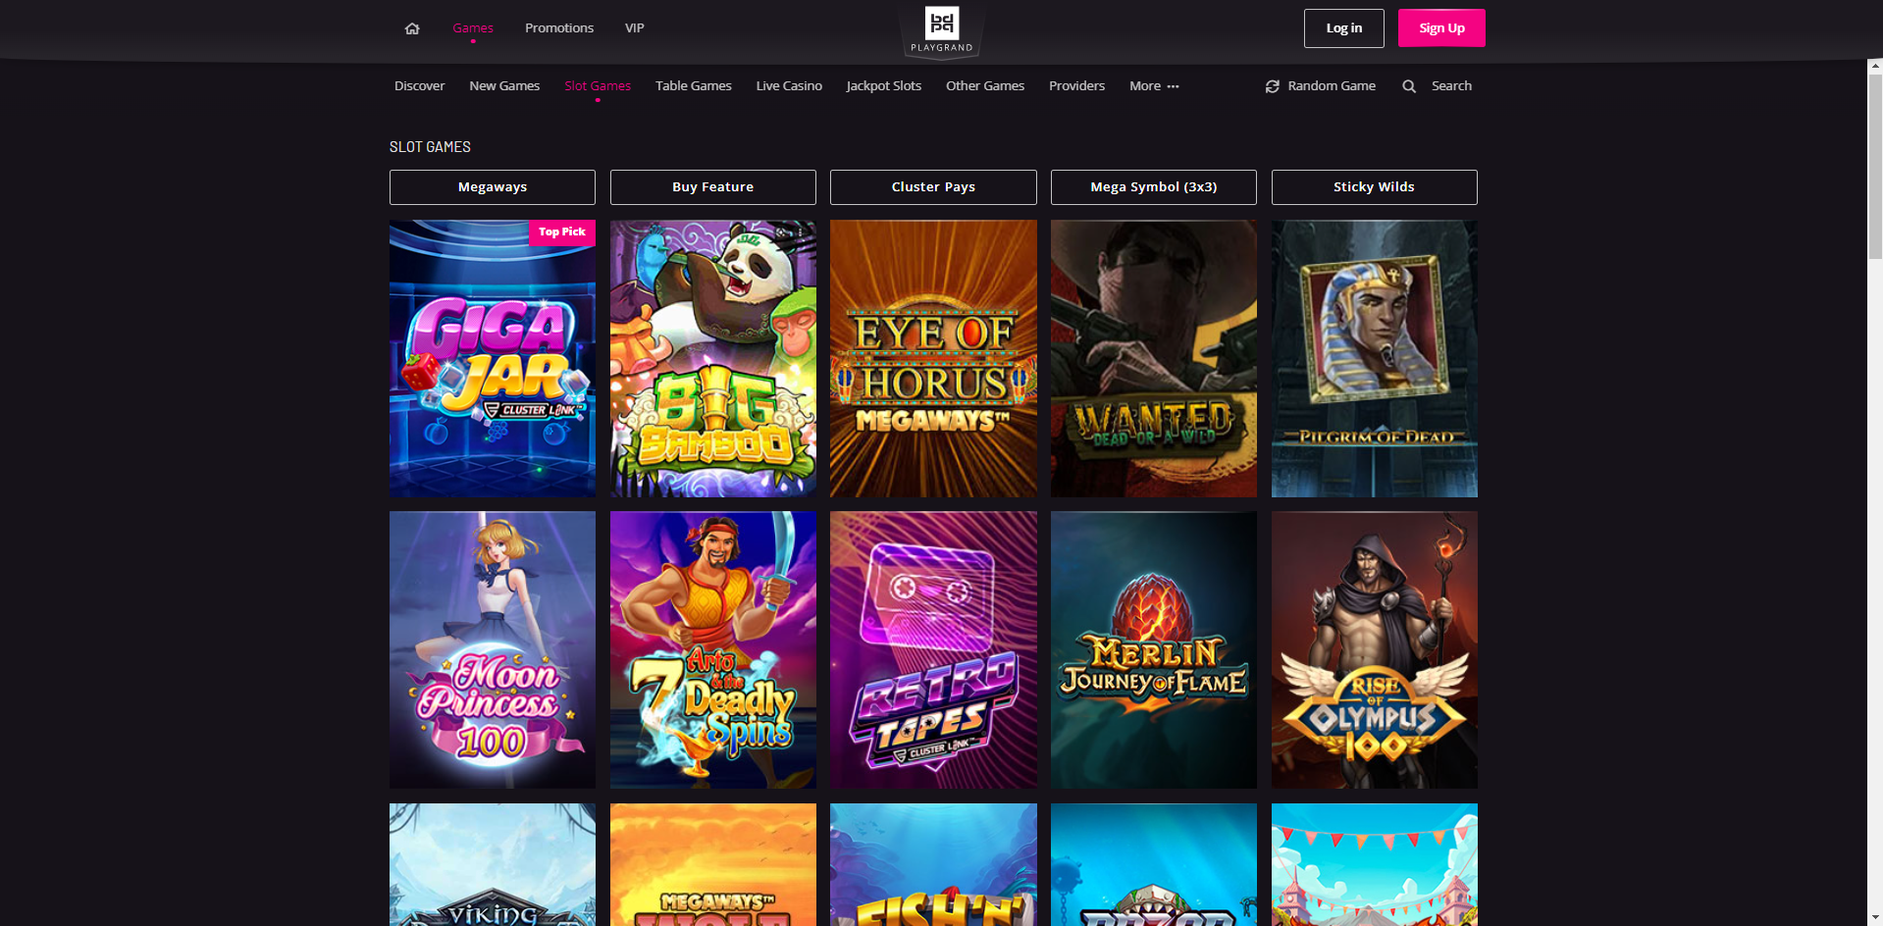The image size is (1883, 926).
Task: Filter slots by Buy Feature
Action: [x=713, y=187]
